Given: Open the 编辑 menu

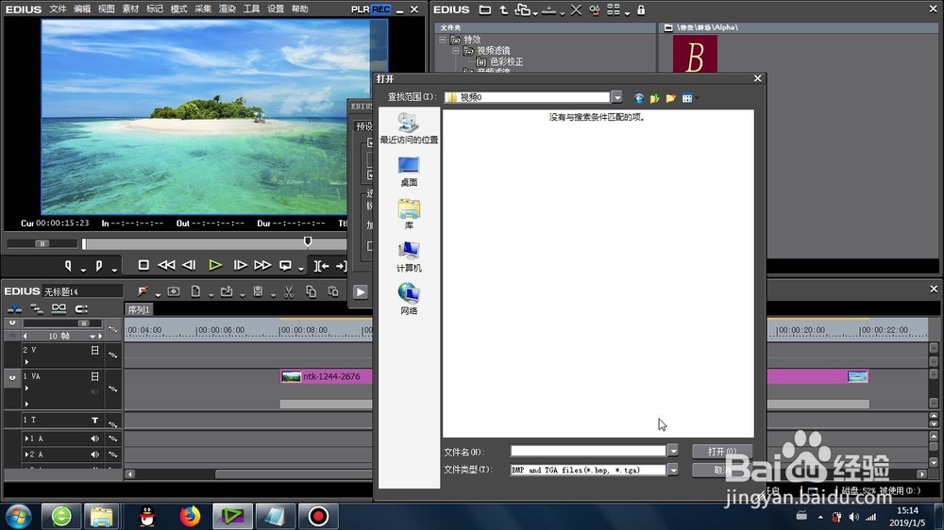Looking at the screenshot, I should [82, 9].
